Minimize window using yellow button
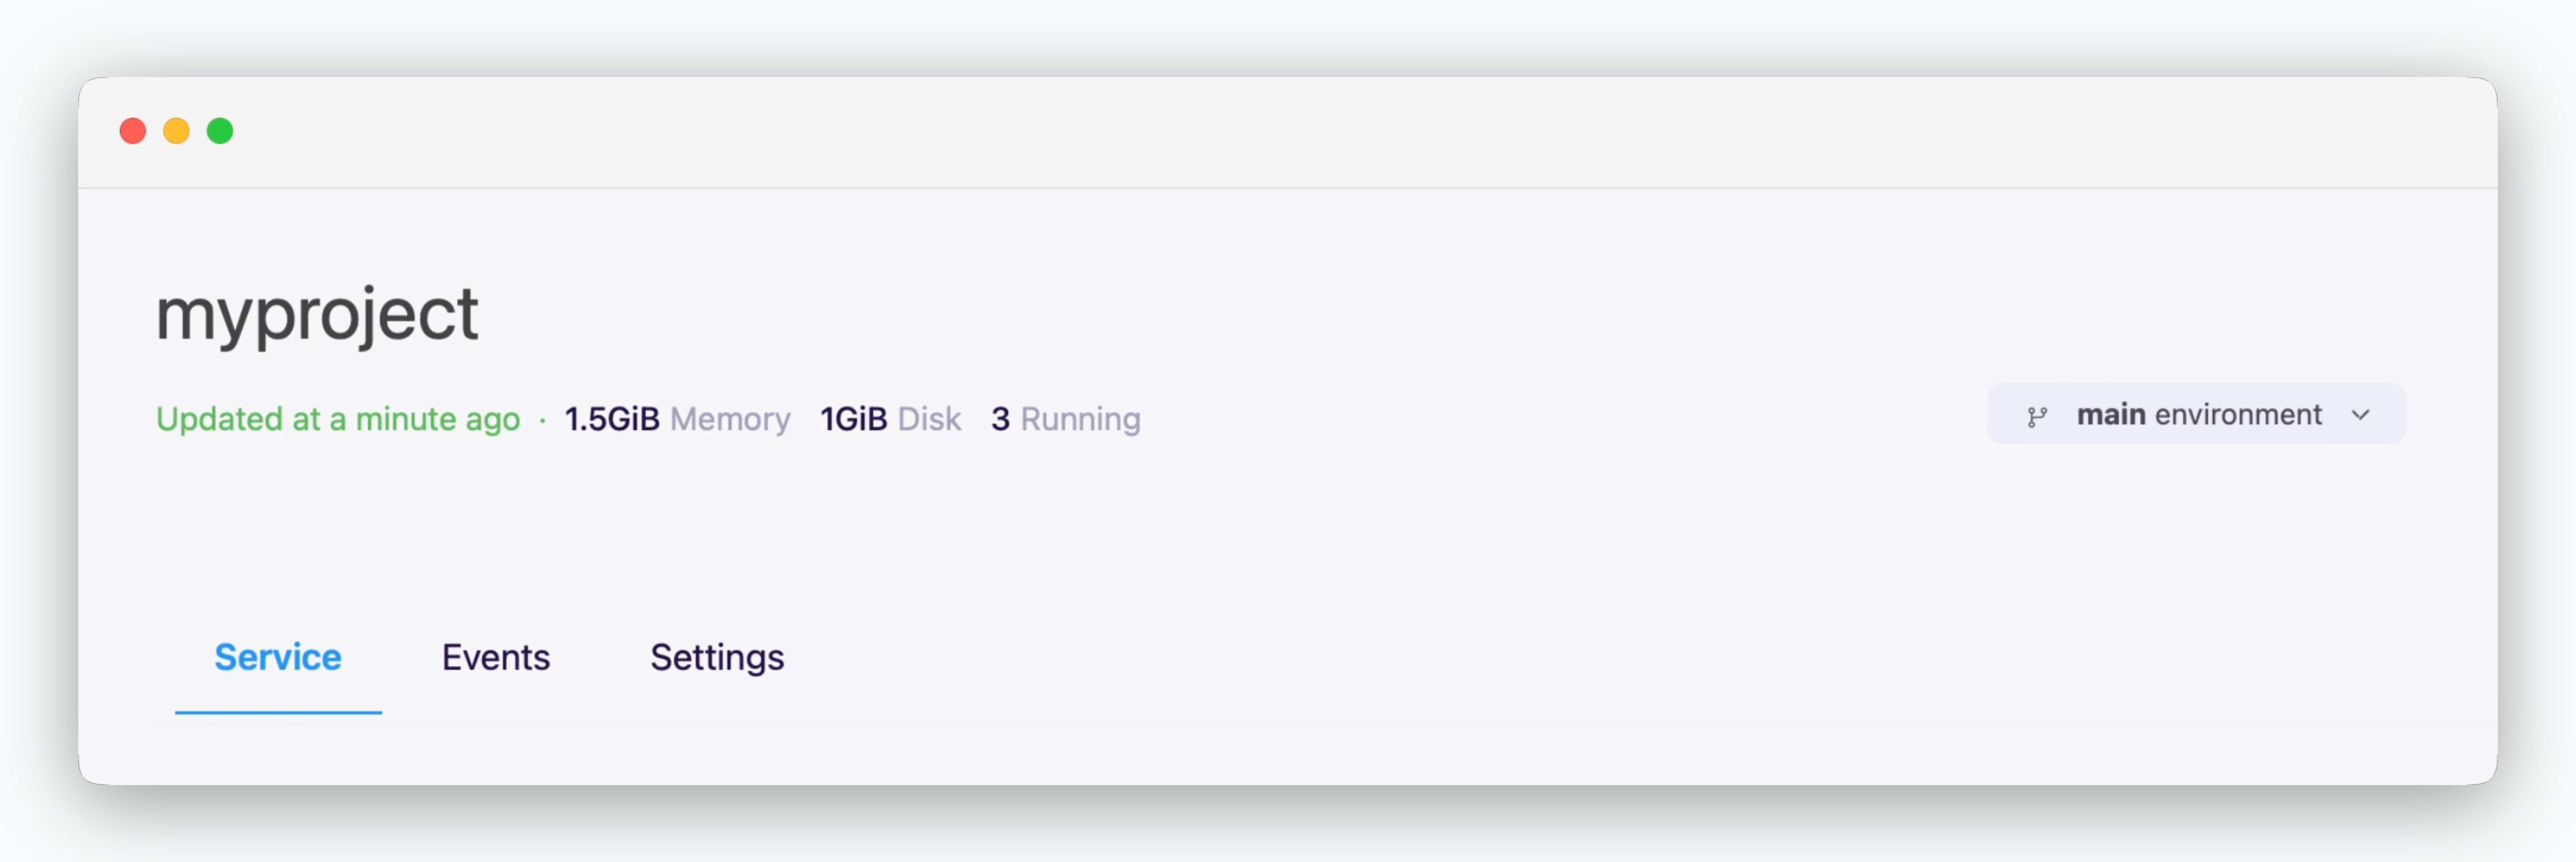This screenshot has height=862, width=2576. 176,131
